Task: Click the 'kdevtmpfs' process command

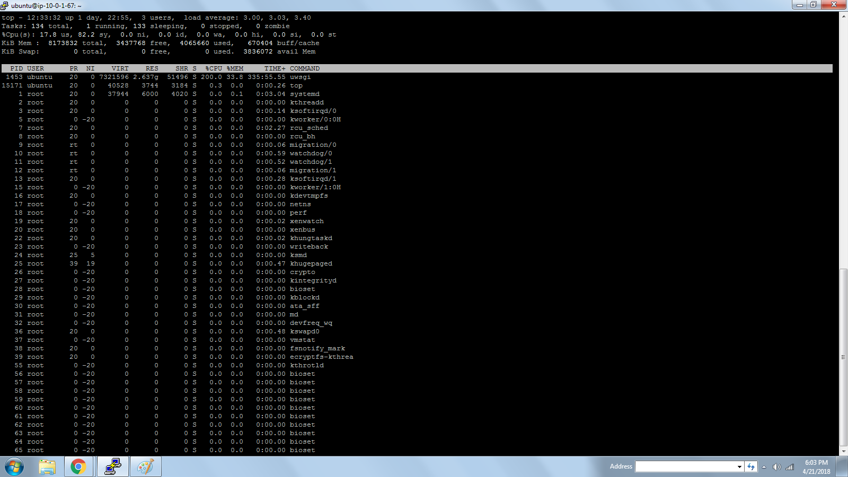Action: 309,196
